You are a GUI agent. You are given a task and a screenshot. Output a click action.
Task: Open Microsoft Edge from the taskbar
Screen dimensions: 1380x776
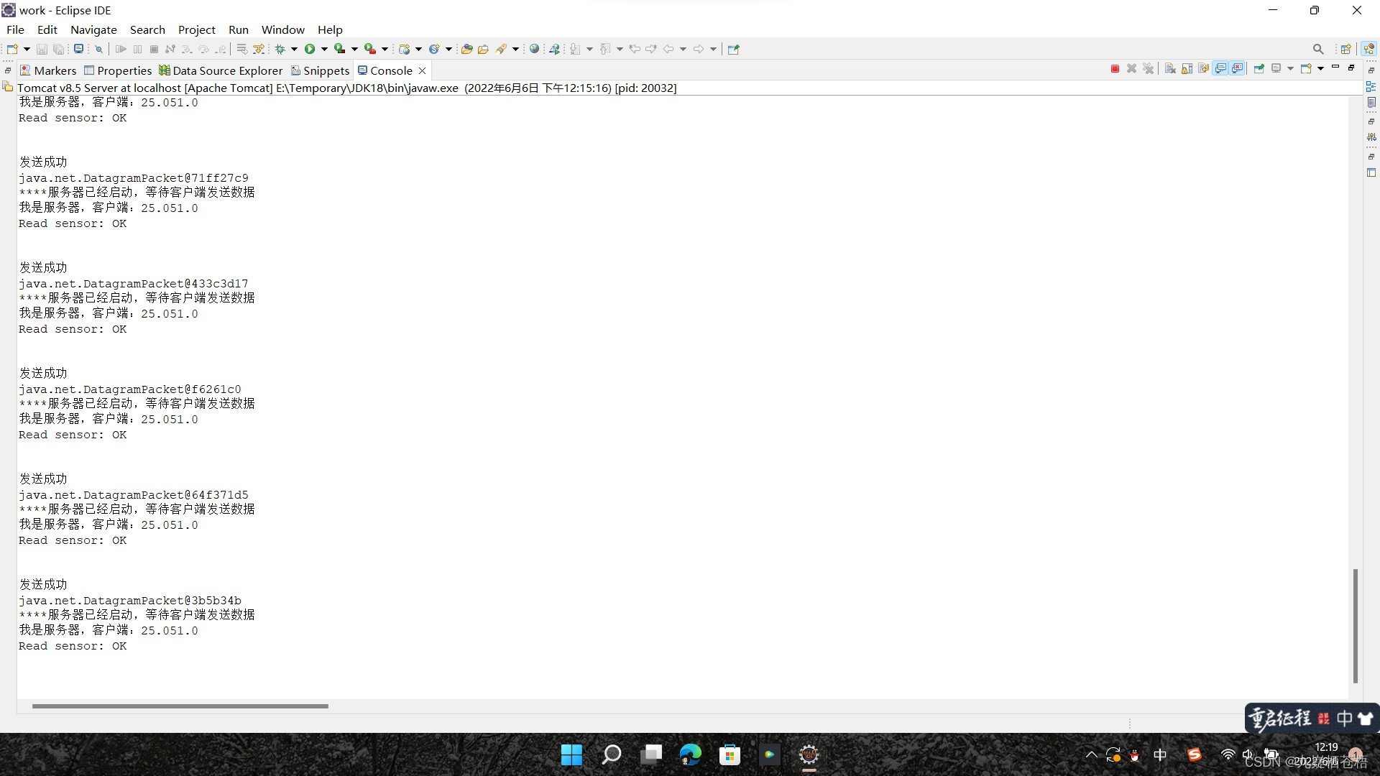pos(690,754)
